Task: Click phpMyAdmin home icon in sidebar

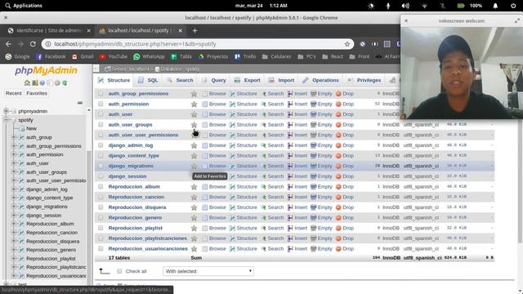Action: point(27,82)
